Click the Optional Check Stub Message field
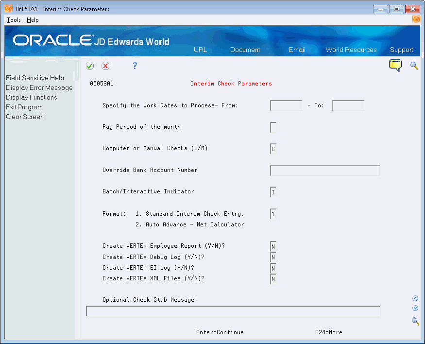The width and height of the screenshot is (425, 344). point(233,311)
